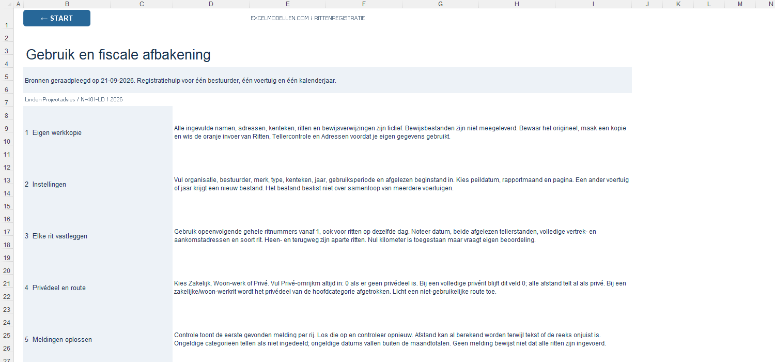Image resolution: width=775 pixels, height=362 pixels.
Task: Select the paragraph starting "Kies Zakelijk, Woon-werk of Privé"
Action: (400, 288)
